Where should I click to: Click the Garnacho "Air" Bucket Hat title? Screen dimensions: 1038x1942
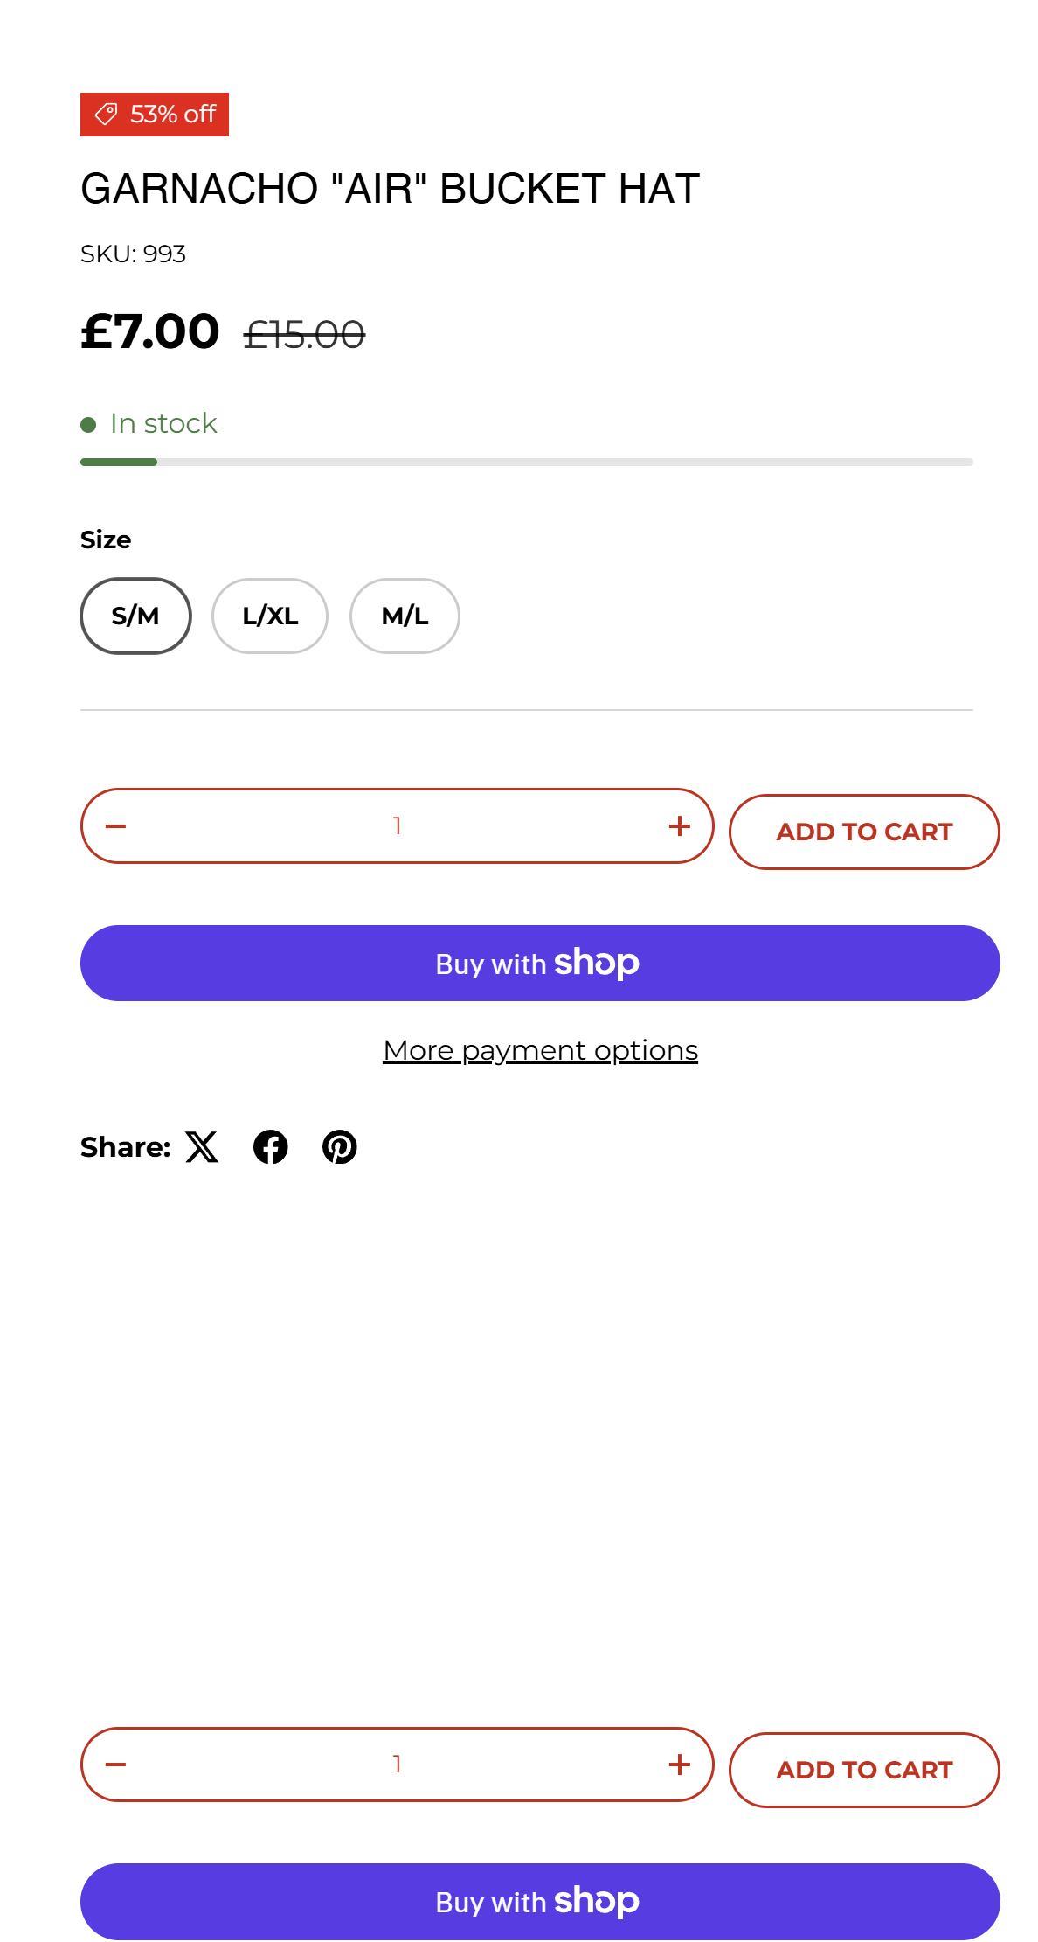[x=391, y=189]
